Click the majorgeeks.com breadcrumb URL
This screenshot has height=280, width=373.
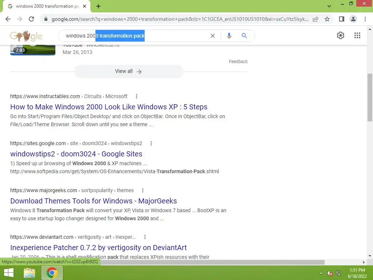(x=72, y=190)
